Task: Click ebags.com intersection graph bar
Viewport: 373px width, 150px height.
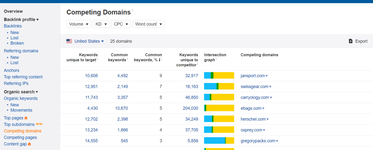Action: (219, 108)
